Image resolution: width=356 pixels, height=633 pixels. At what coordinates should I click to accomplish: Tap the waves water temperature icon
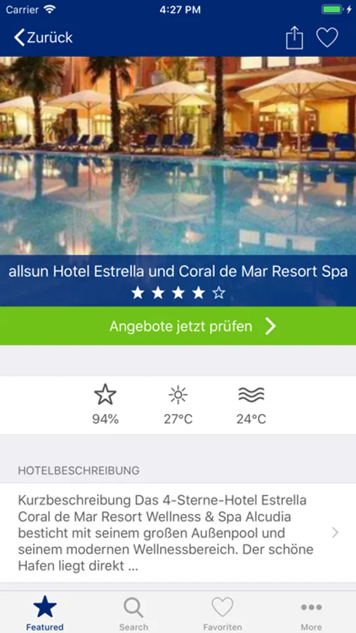(251, 395)
